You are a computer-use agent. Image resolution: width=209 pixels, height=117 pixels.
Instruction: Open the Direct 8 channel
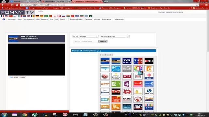pyautogui.click(x=105, y=69)
